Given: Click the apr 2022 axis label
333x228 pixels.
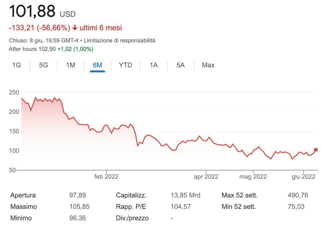Looking at the screenshot, I should coord(206,177).
